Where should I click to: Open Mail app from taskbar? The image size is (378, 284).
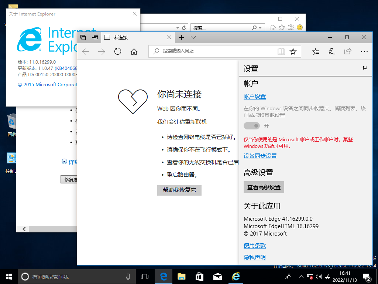coord(218,277)
